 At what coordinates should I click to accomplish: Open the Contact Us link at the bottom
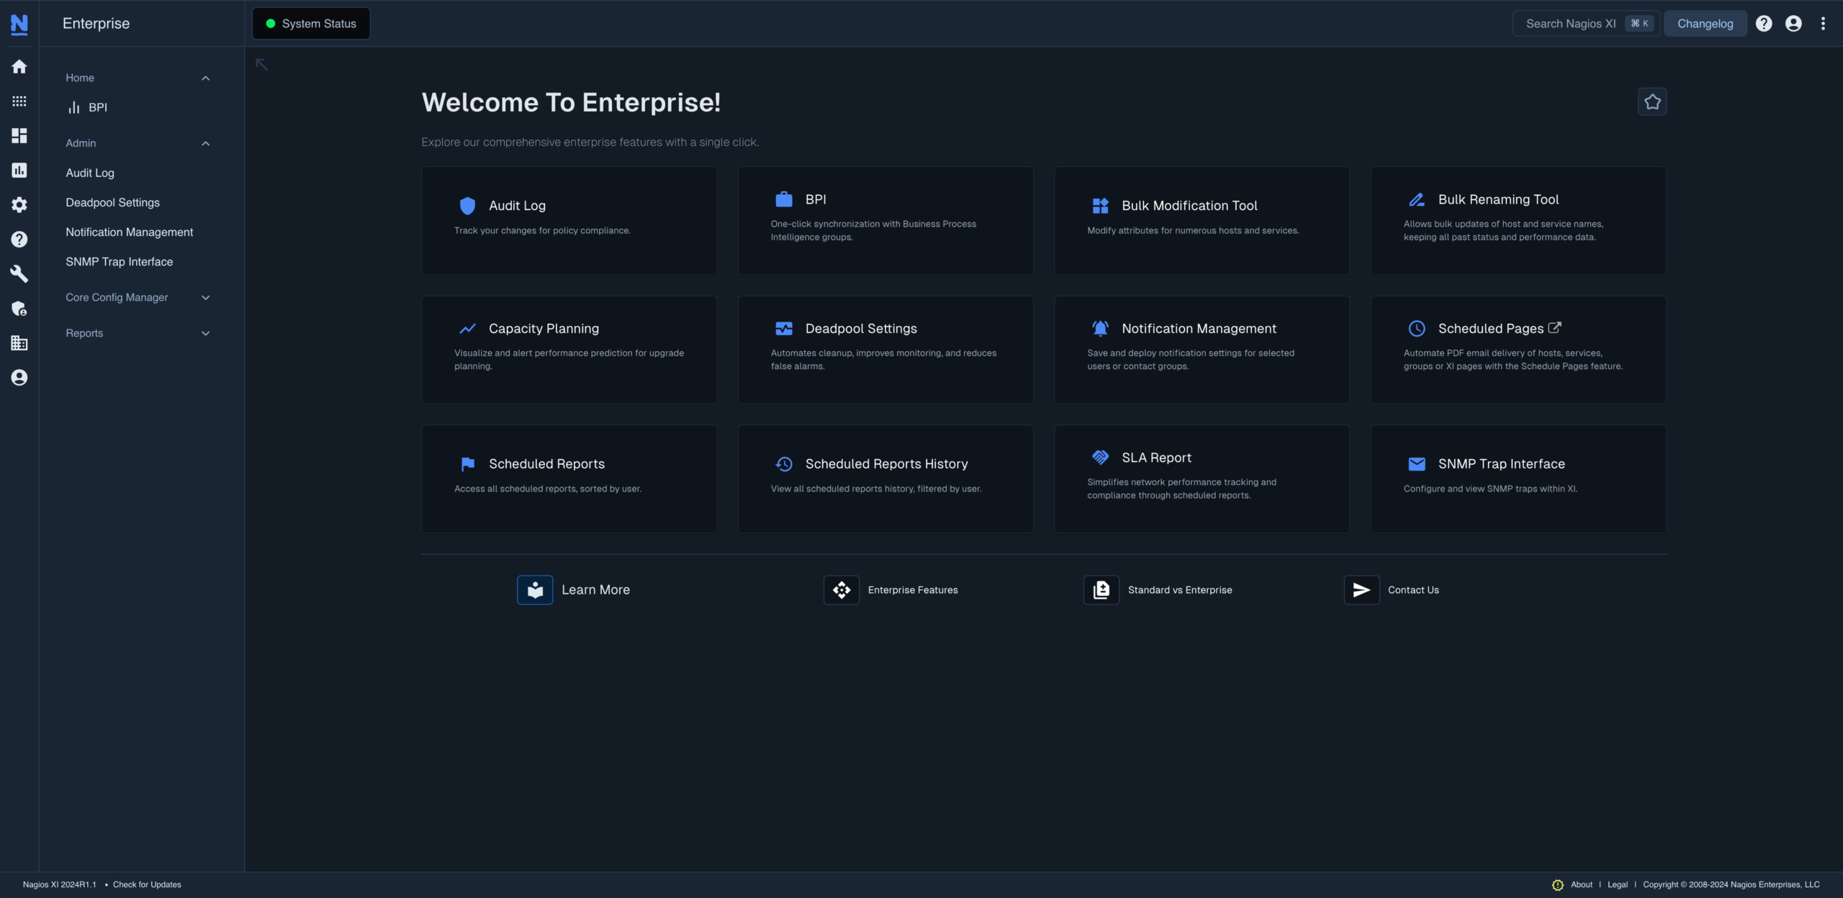click(1413, 589)
